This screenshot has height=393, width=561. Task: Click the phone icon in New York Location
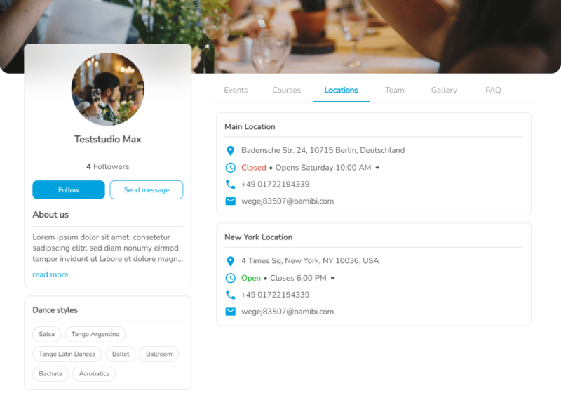[231, 295]
